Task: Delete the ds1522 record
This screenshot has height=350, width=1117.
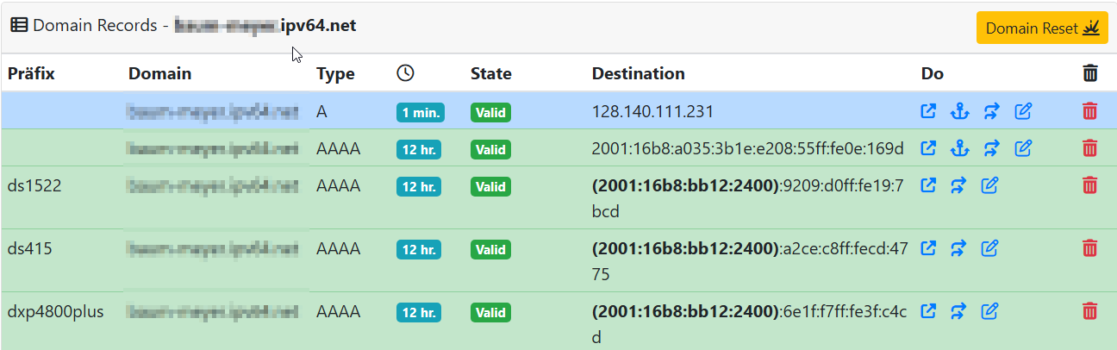Action: (x=1089, y=185)
